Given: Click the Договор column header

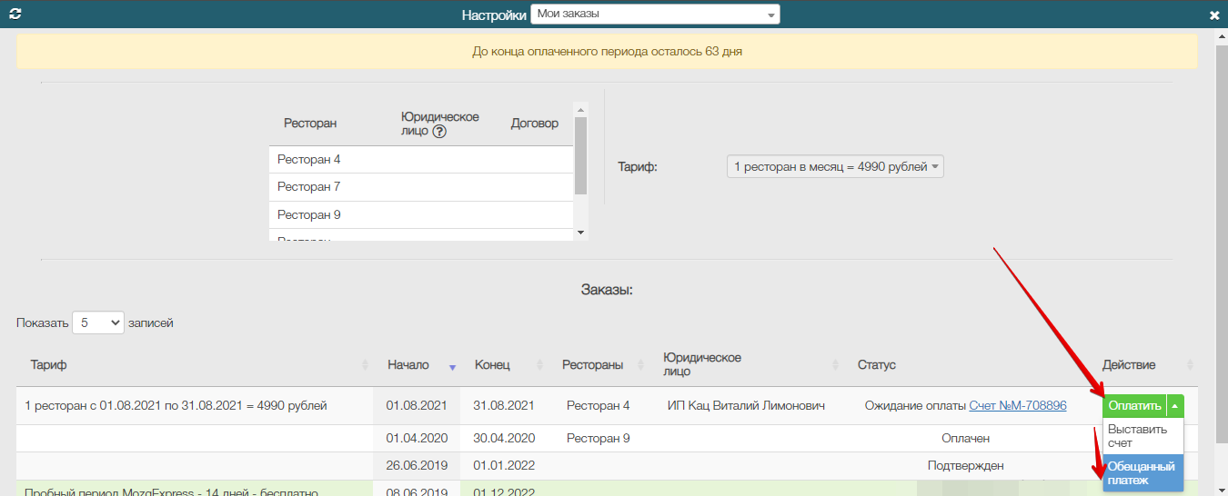Looking at the screenshot, I should tap(535, 124).
